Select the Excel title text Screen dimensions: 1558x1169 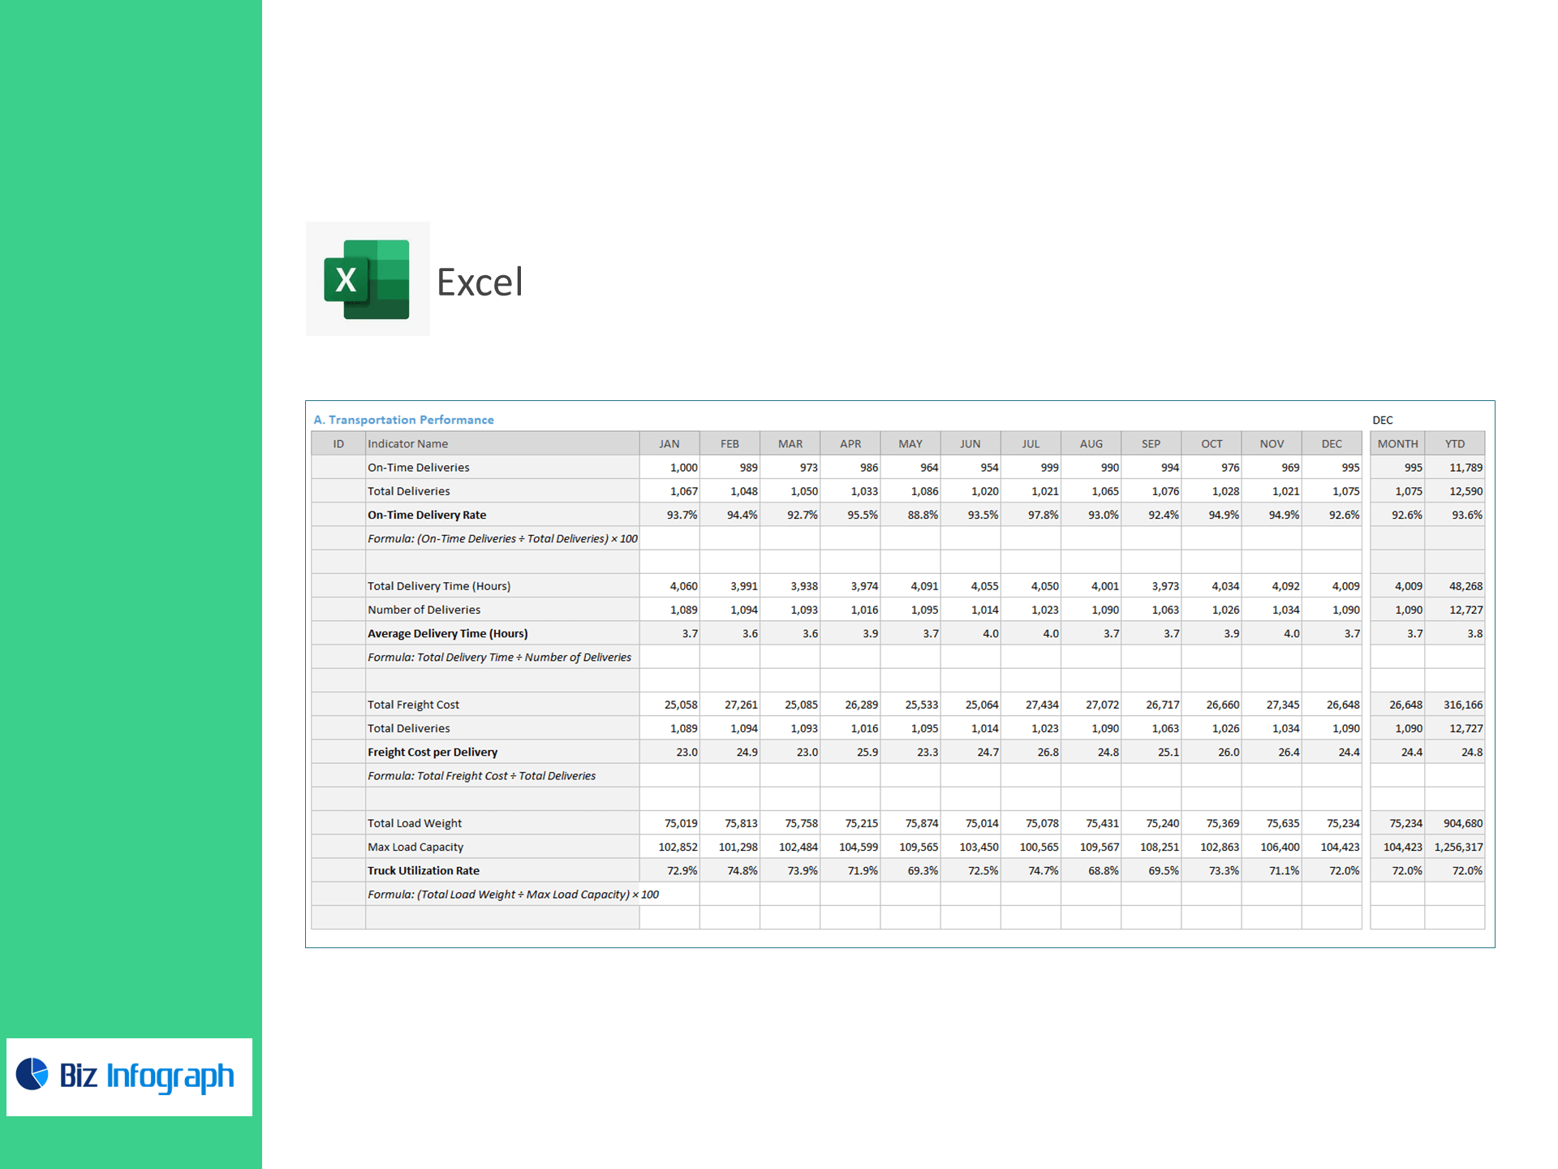(x=480, y=283)
